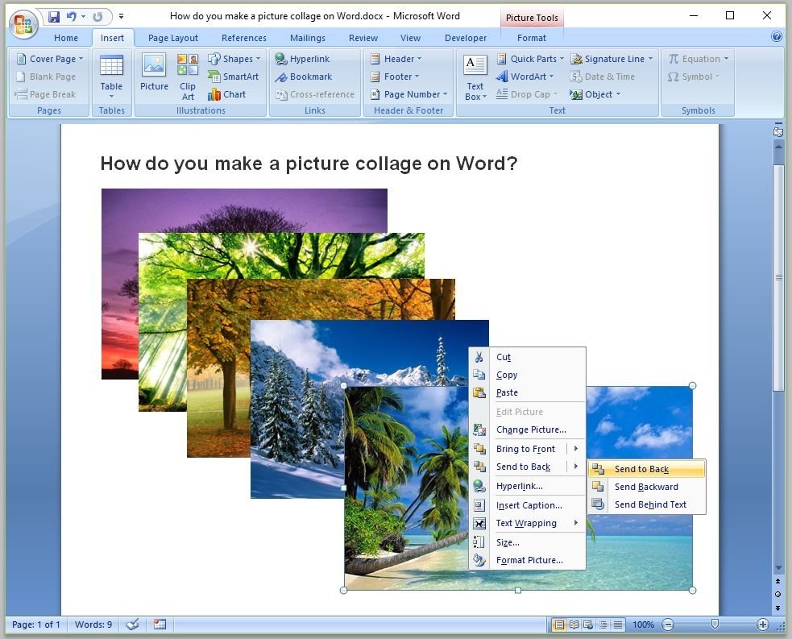Image resolution: width=792 pixels, height=639 pixels.
Task: Insert a Table
Action: (111, 77)
